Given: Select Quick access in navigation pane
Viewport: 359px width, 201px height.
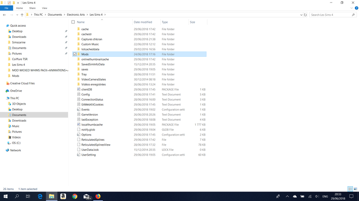Looking at the screenshot, I should pos(18,26).
